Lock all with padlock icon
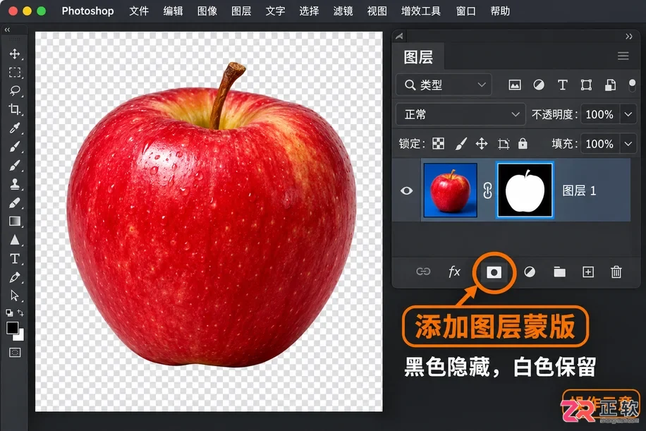Image resolution: width=646 pixels, height=431 pixels. (x=523, y=143)
